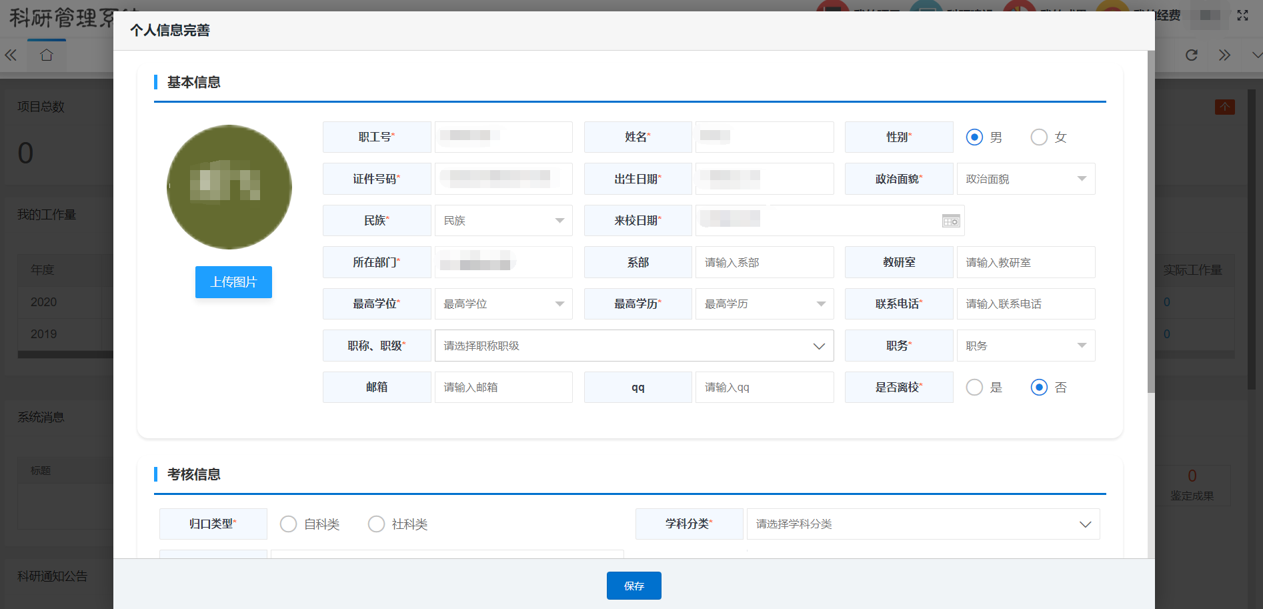This screenshot has height=609, width=1263.
Task: Click the home tab icon
Action: point(46,55)
